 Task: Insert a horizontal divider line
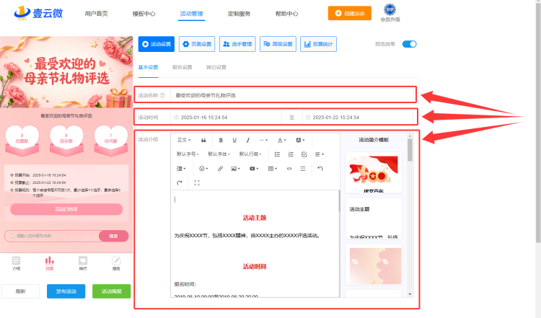(x=302, y=169)
